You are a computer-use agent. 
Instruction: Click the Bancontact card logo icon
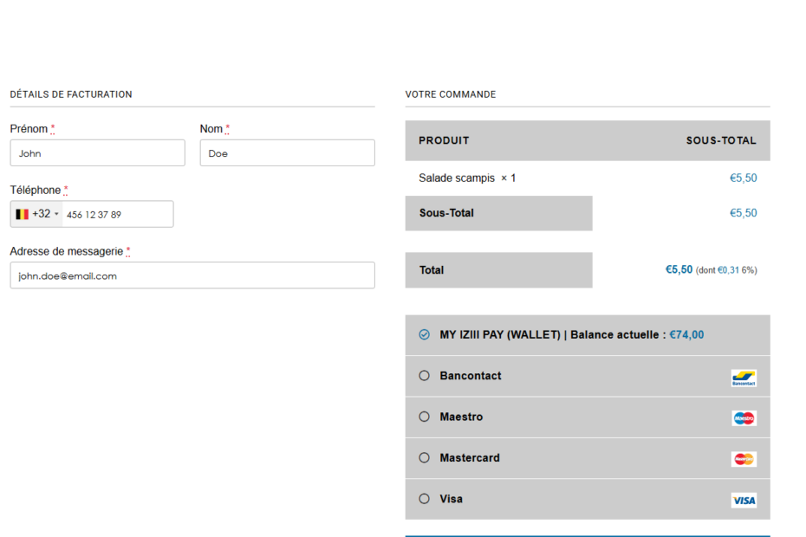point(743,377)
